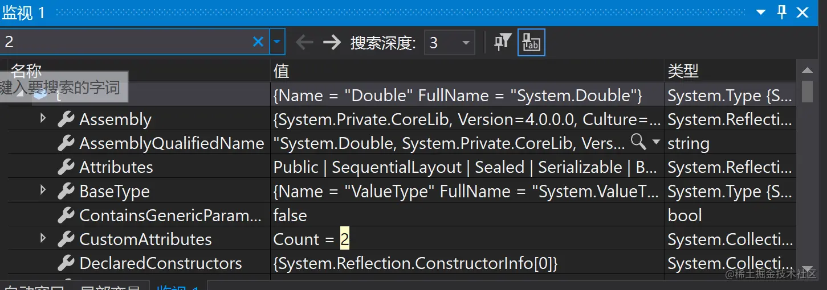
Task: Expand the Assembly tree node
Action: (43, 118)
